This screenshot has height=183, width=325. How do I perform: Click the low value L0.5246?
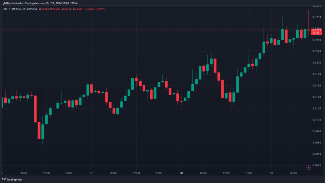pos(67,9)
